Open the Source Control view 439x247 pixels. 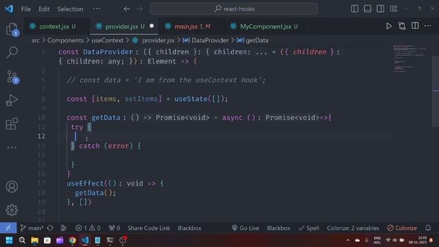pyautogui.click(x=12, y=76)
